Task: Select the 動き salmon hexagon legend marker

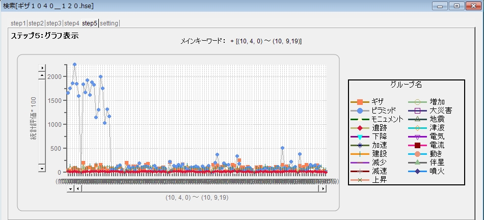Action: (x=417, y=154)
